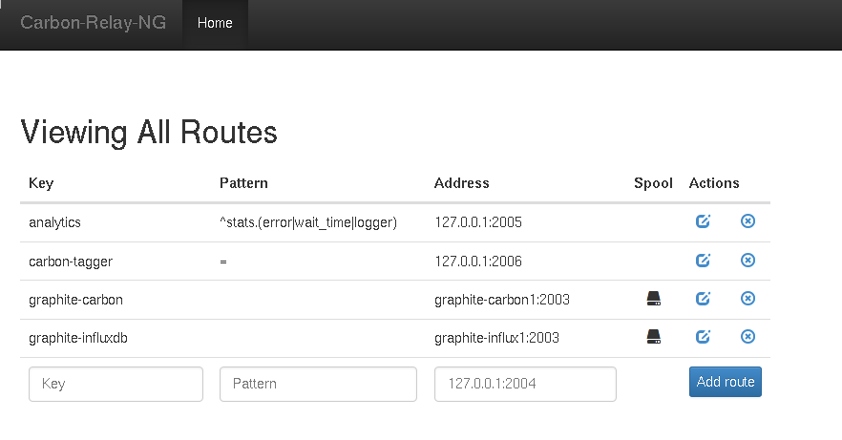
Task: Edit the carbon-tagger route
Action: 703,261
